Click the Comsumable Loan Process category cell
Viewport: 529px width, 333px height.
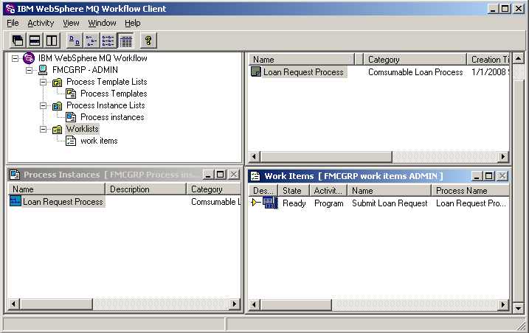tap(415, 72)
